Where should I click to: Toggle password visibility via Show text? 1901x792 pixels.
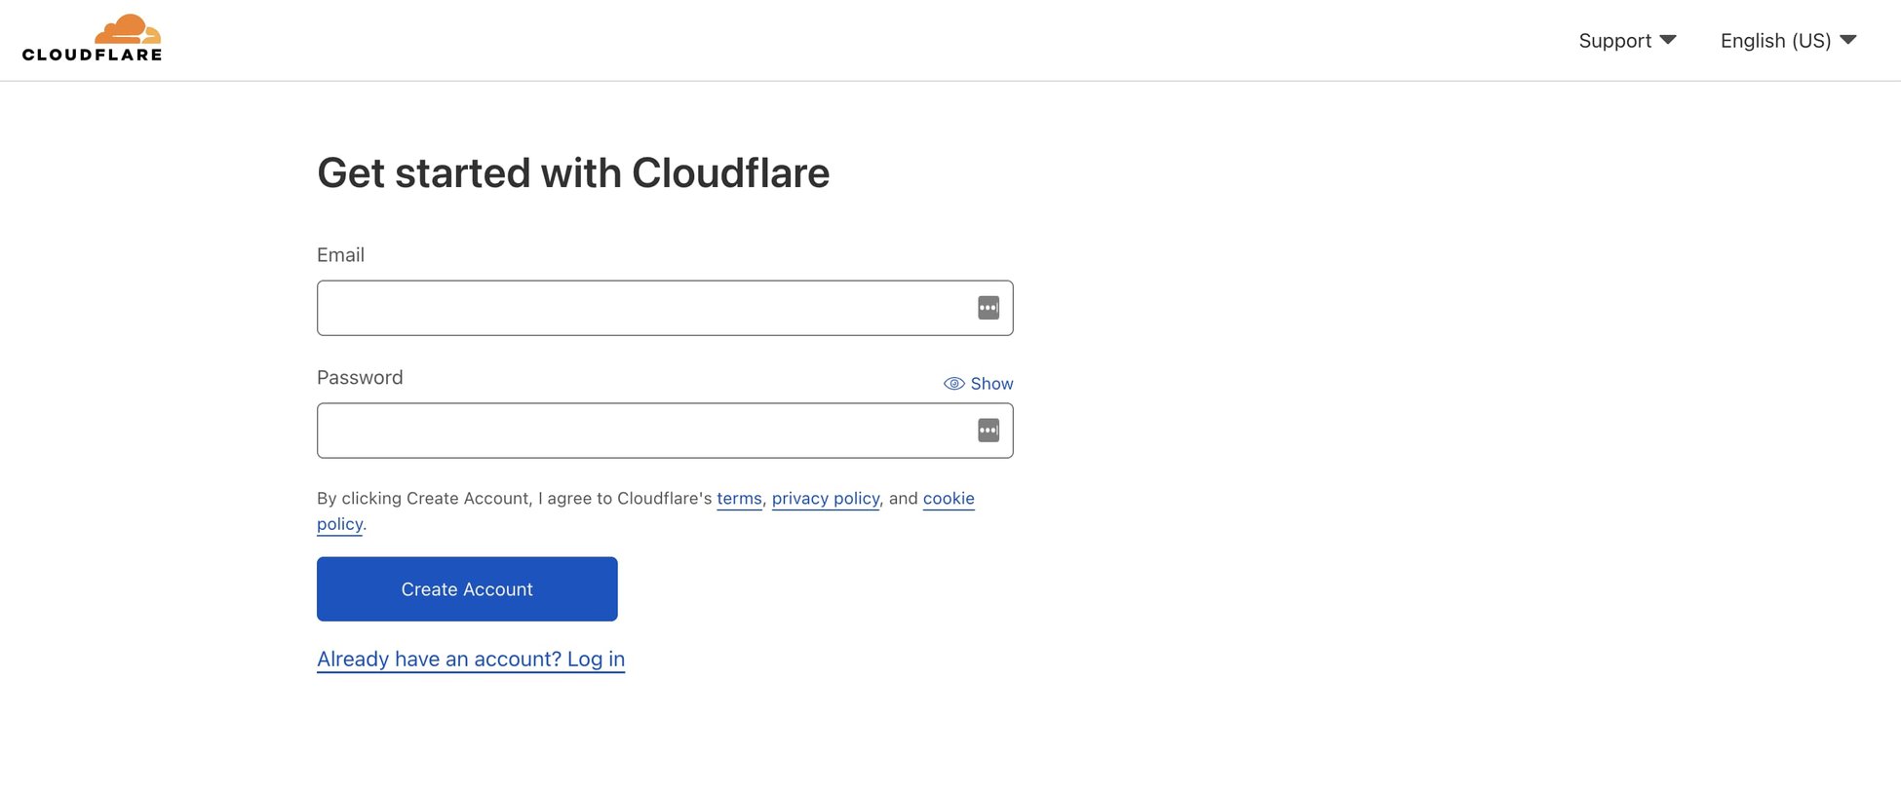[x=991, y=384]
